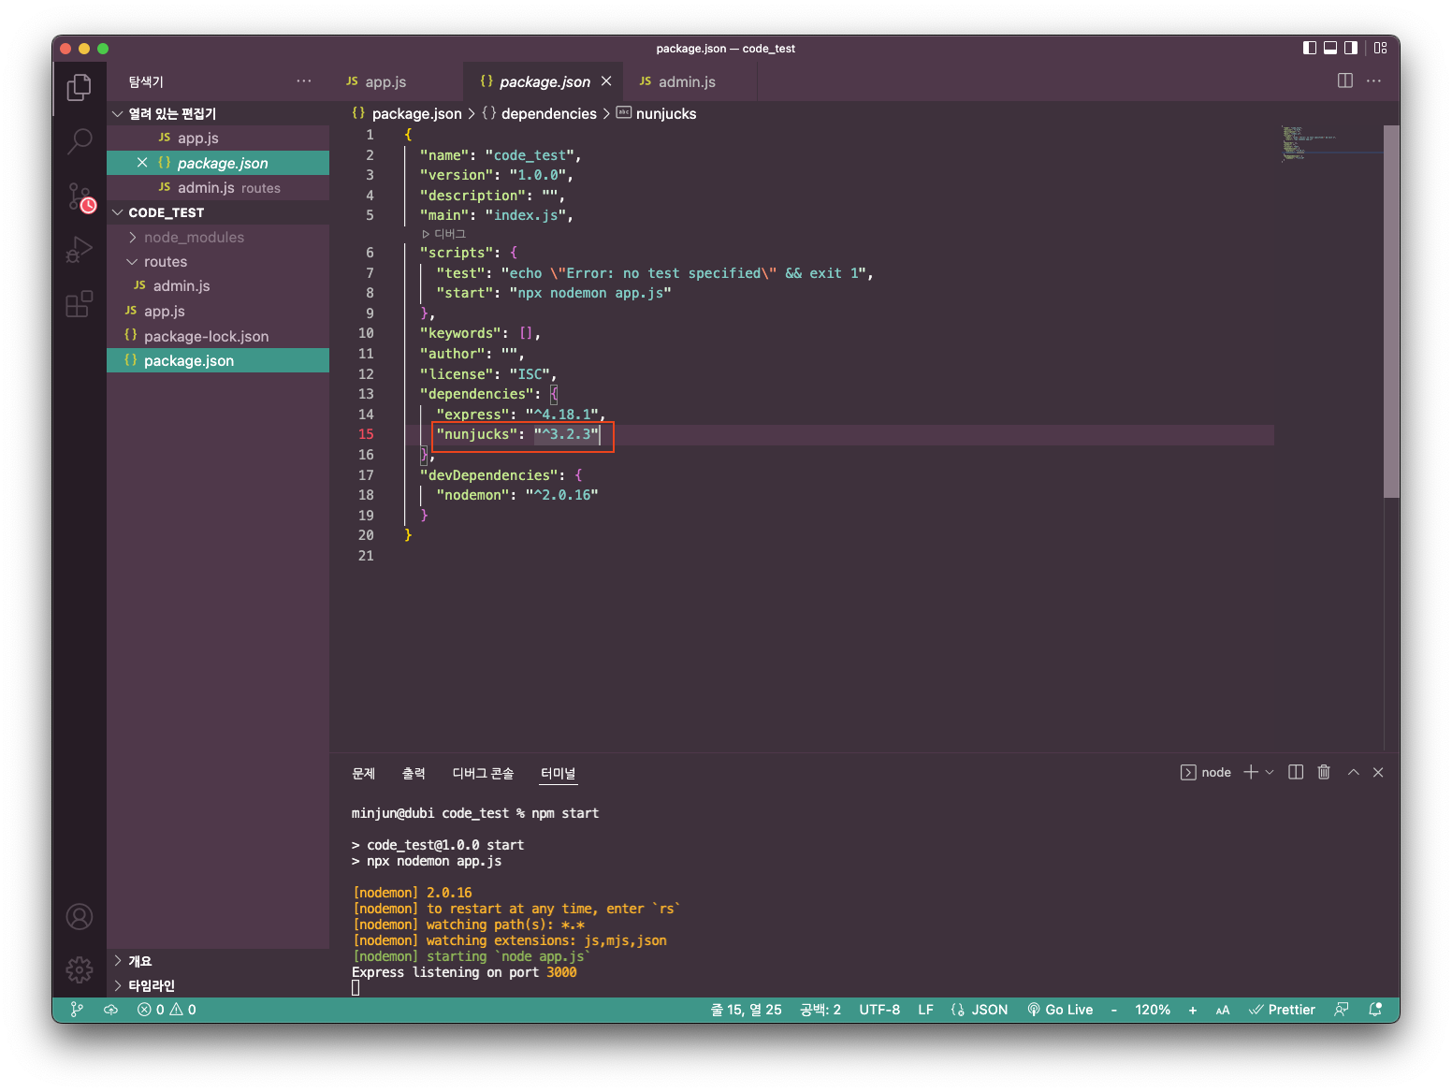Select the 터미널 panel tab
The image size is (1452, 1092).
point(559,773)
